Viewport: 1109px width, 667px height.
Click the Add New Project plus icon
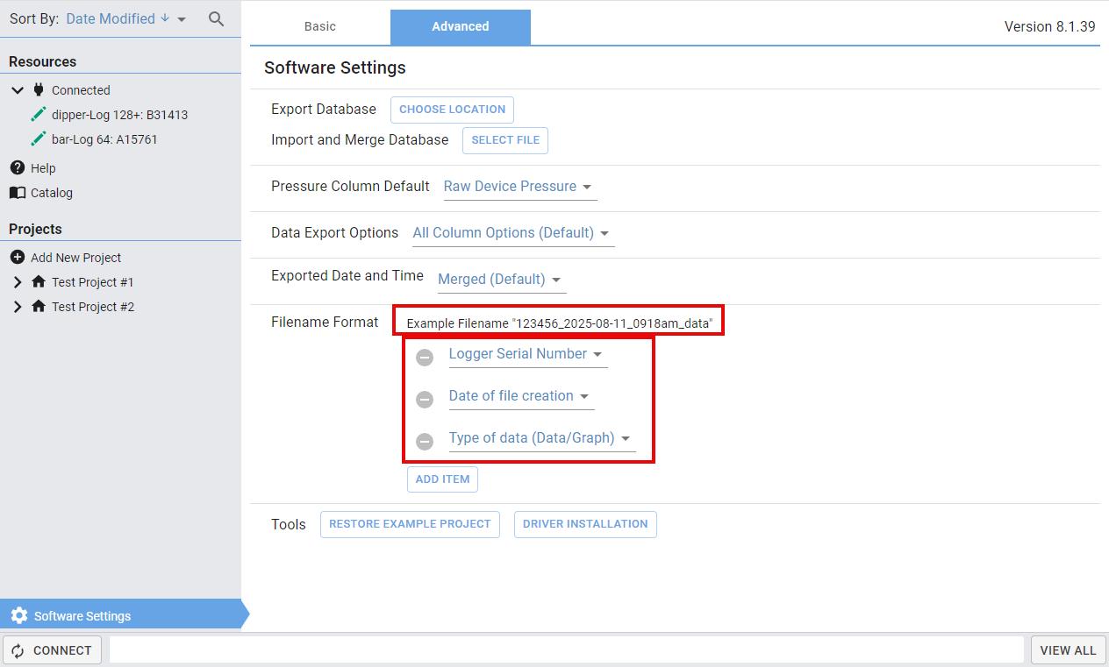coord(17,257)
